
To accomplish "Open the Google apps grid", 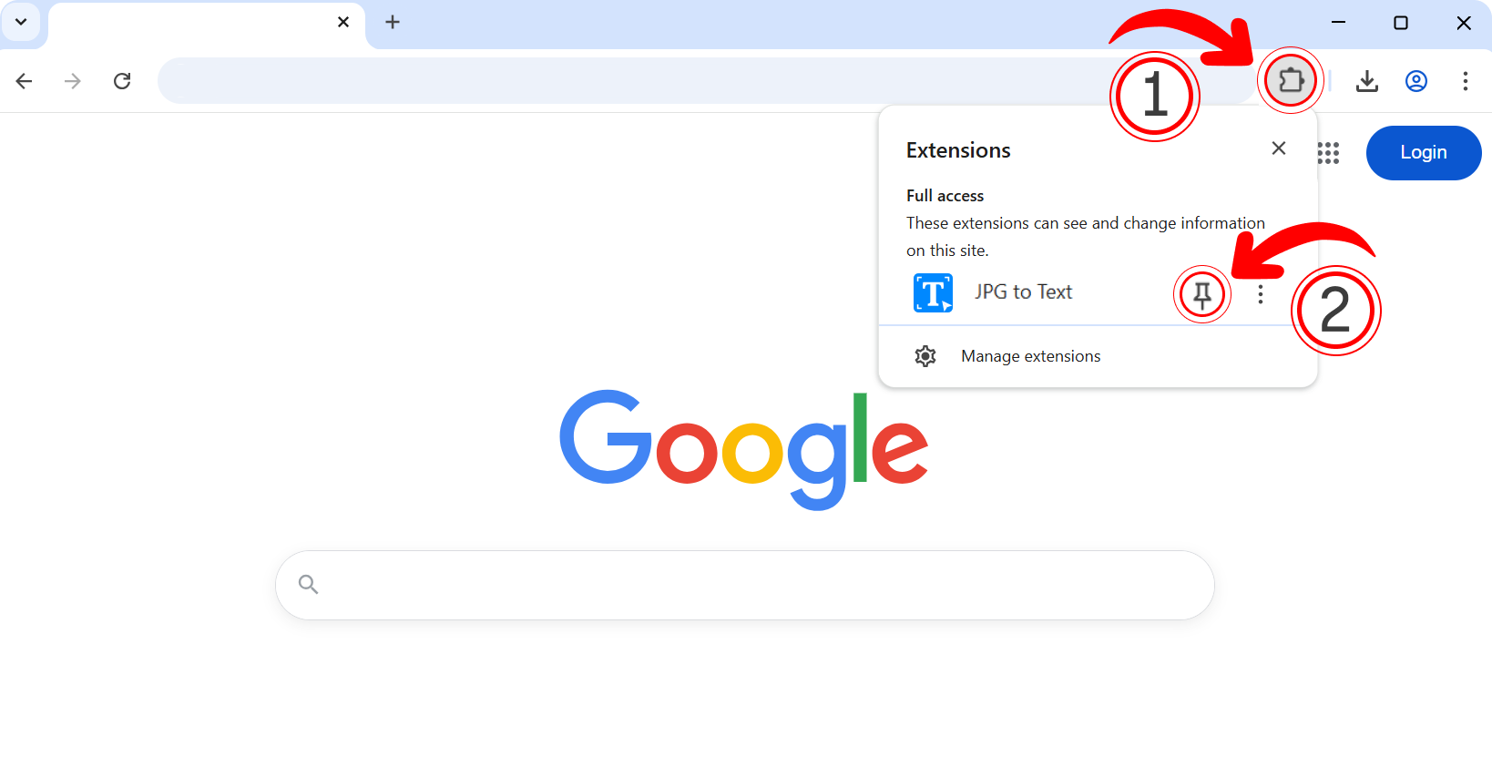I will (1328, 153).
